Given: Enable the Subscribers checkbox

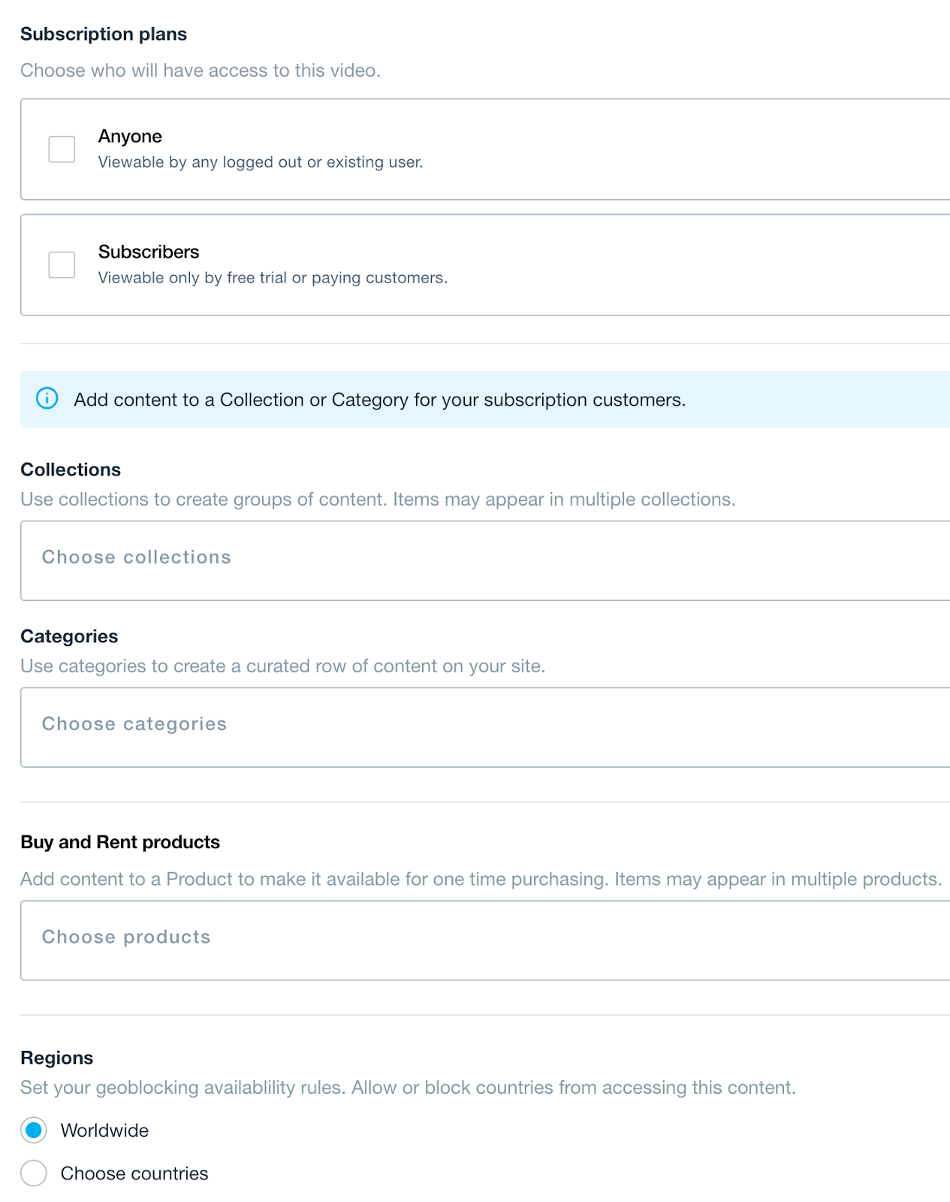Looking at the screenshot, I should (x=62, y=264).
